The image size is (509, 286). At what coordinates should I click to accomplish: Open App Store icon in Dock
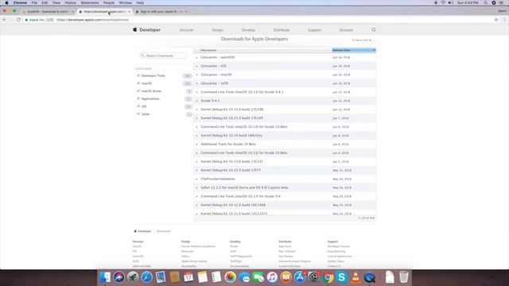[x=300, y=277]
